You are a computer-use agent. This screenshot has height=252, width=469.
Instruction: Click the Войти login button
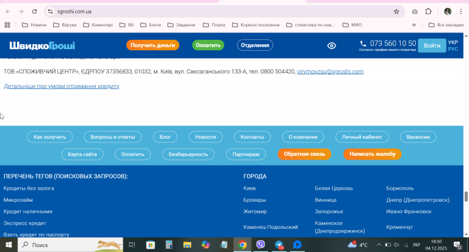click(x=432, y=45)
